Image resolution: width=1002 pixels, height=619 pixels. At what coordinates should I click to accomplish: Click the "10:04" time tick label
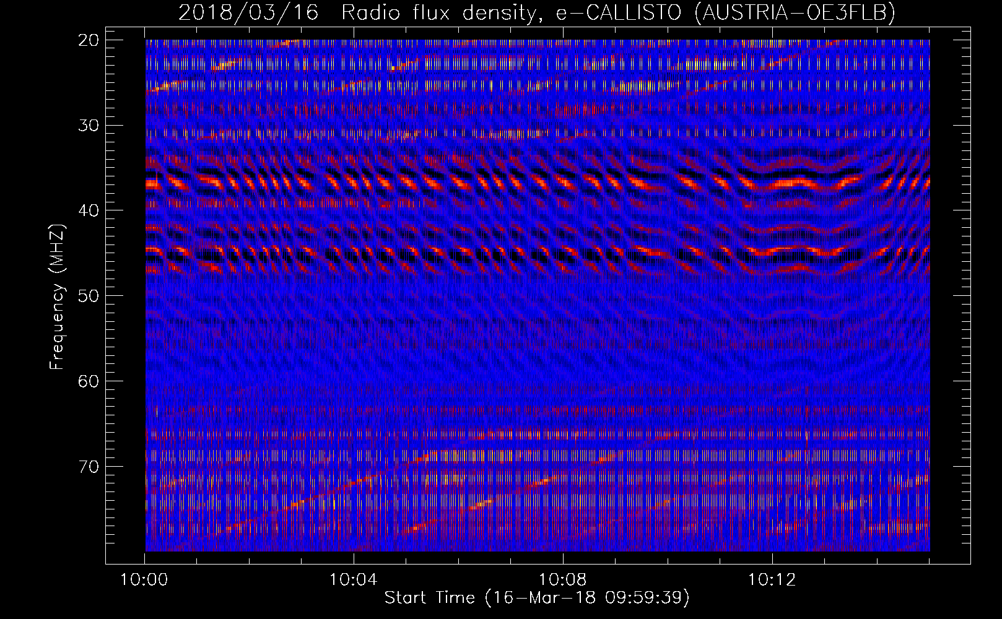[x=354, y=580]
